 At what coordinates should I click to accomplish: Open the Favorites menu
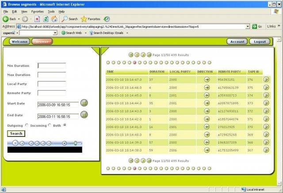(x=37, y=11)
